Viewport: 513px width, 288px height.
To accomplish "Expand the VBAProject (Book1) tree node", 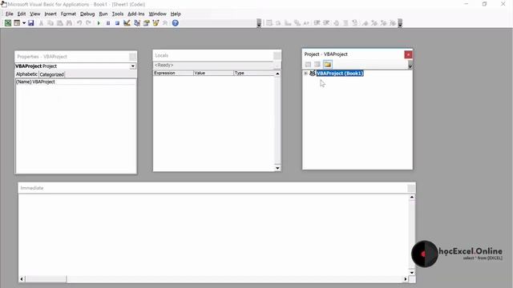I will click(306, 74).
